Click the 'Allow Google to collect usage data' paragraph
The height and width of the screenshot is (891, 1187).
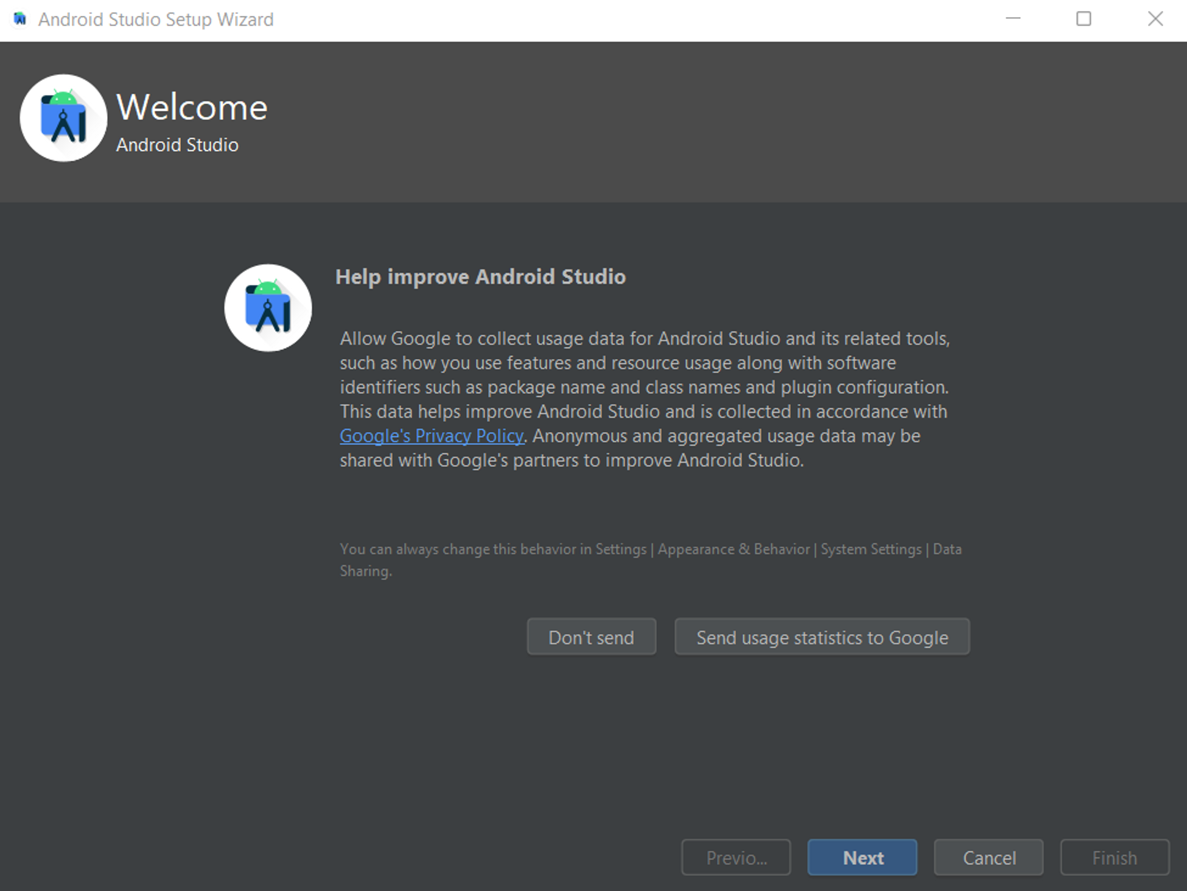click(645, 399)
